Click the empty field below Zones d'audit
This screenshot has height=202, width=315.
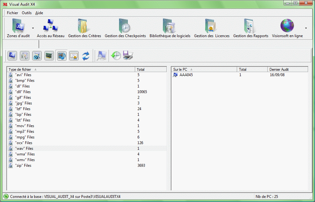(21, 44)
